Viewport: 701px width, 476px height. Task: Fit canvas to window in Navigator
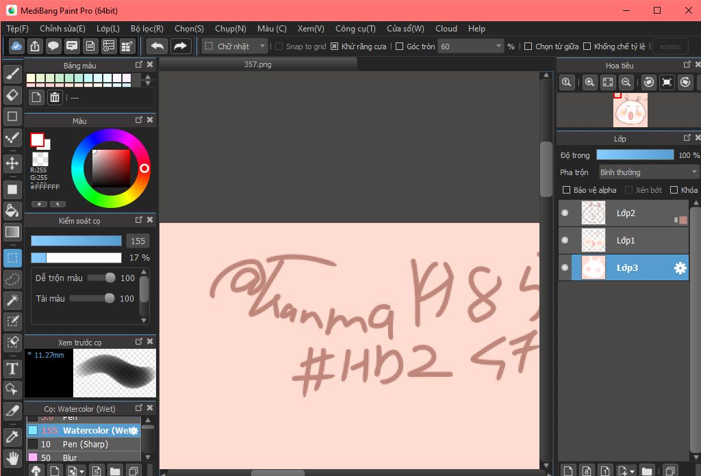(x=608, y=82)
